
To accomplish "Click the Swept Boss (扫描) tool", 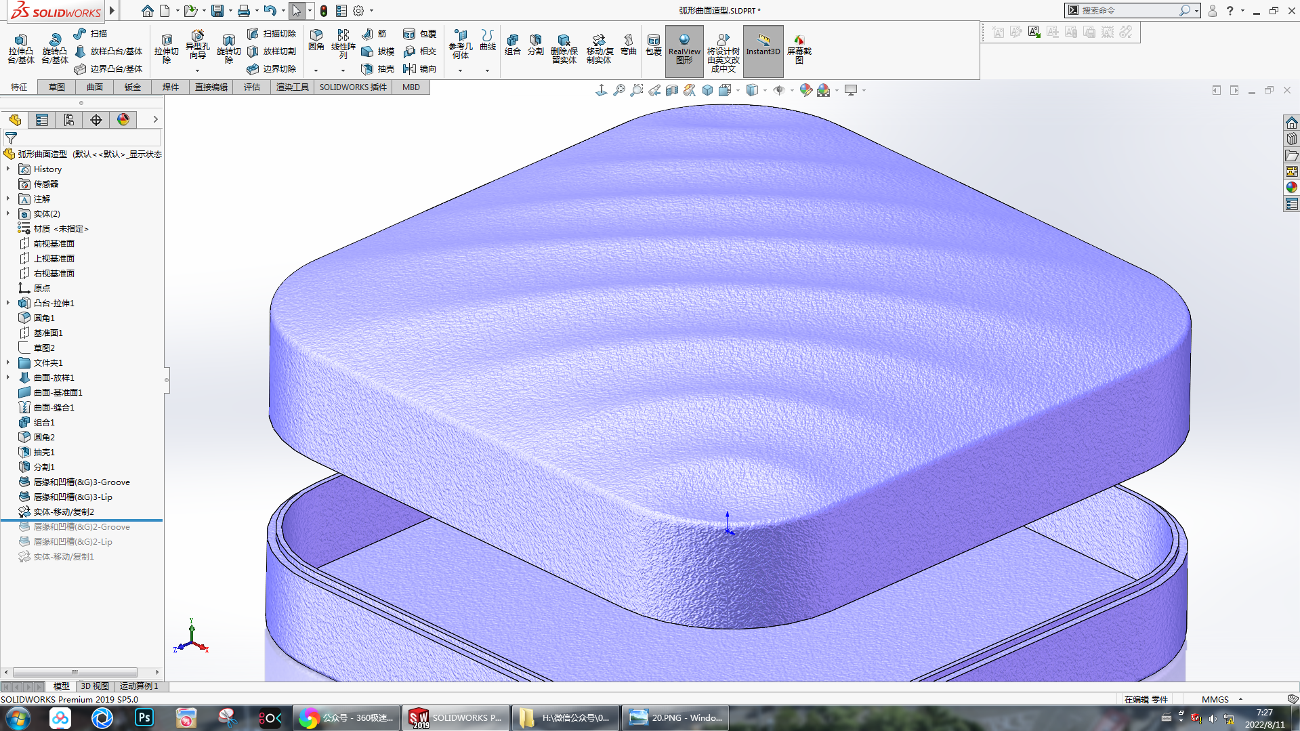I will click(x=90, y=33).
